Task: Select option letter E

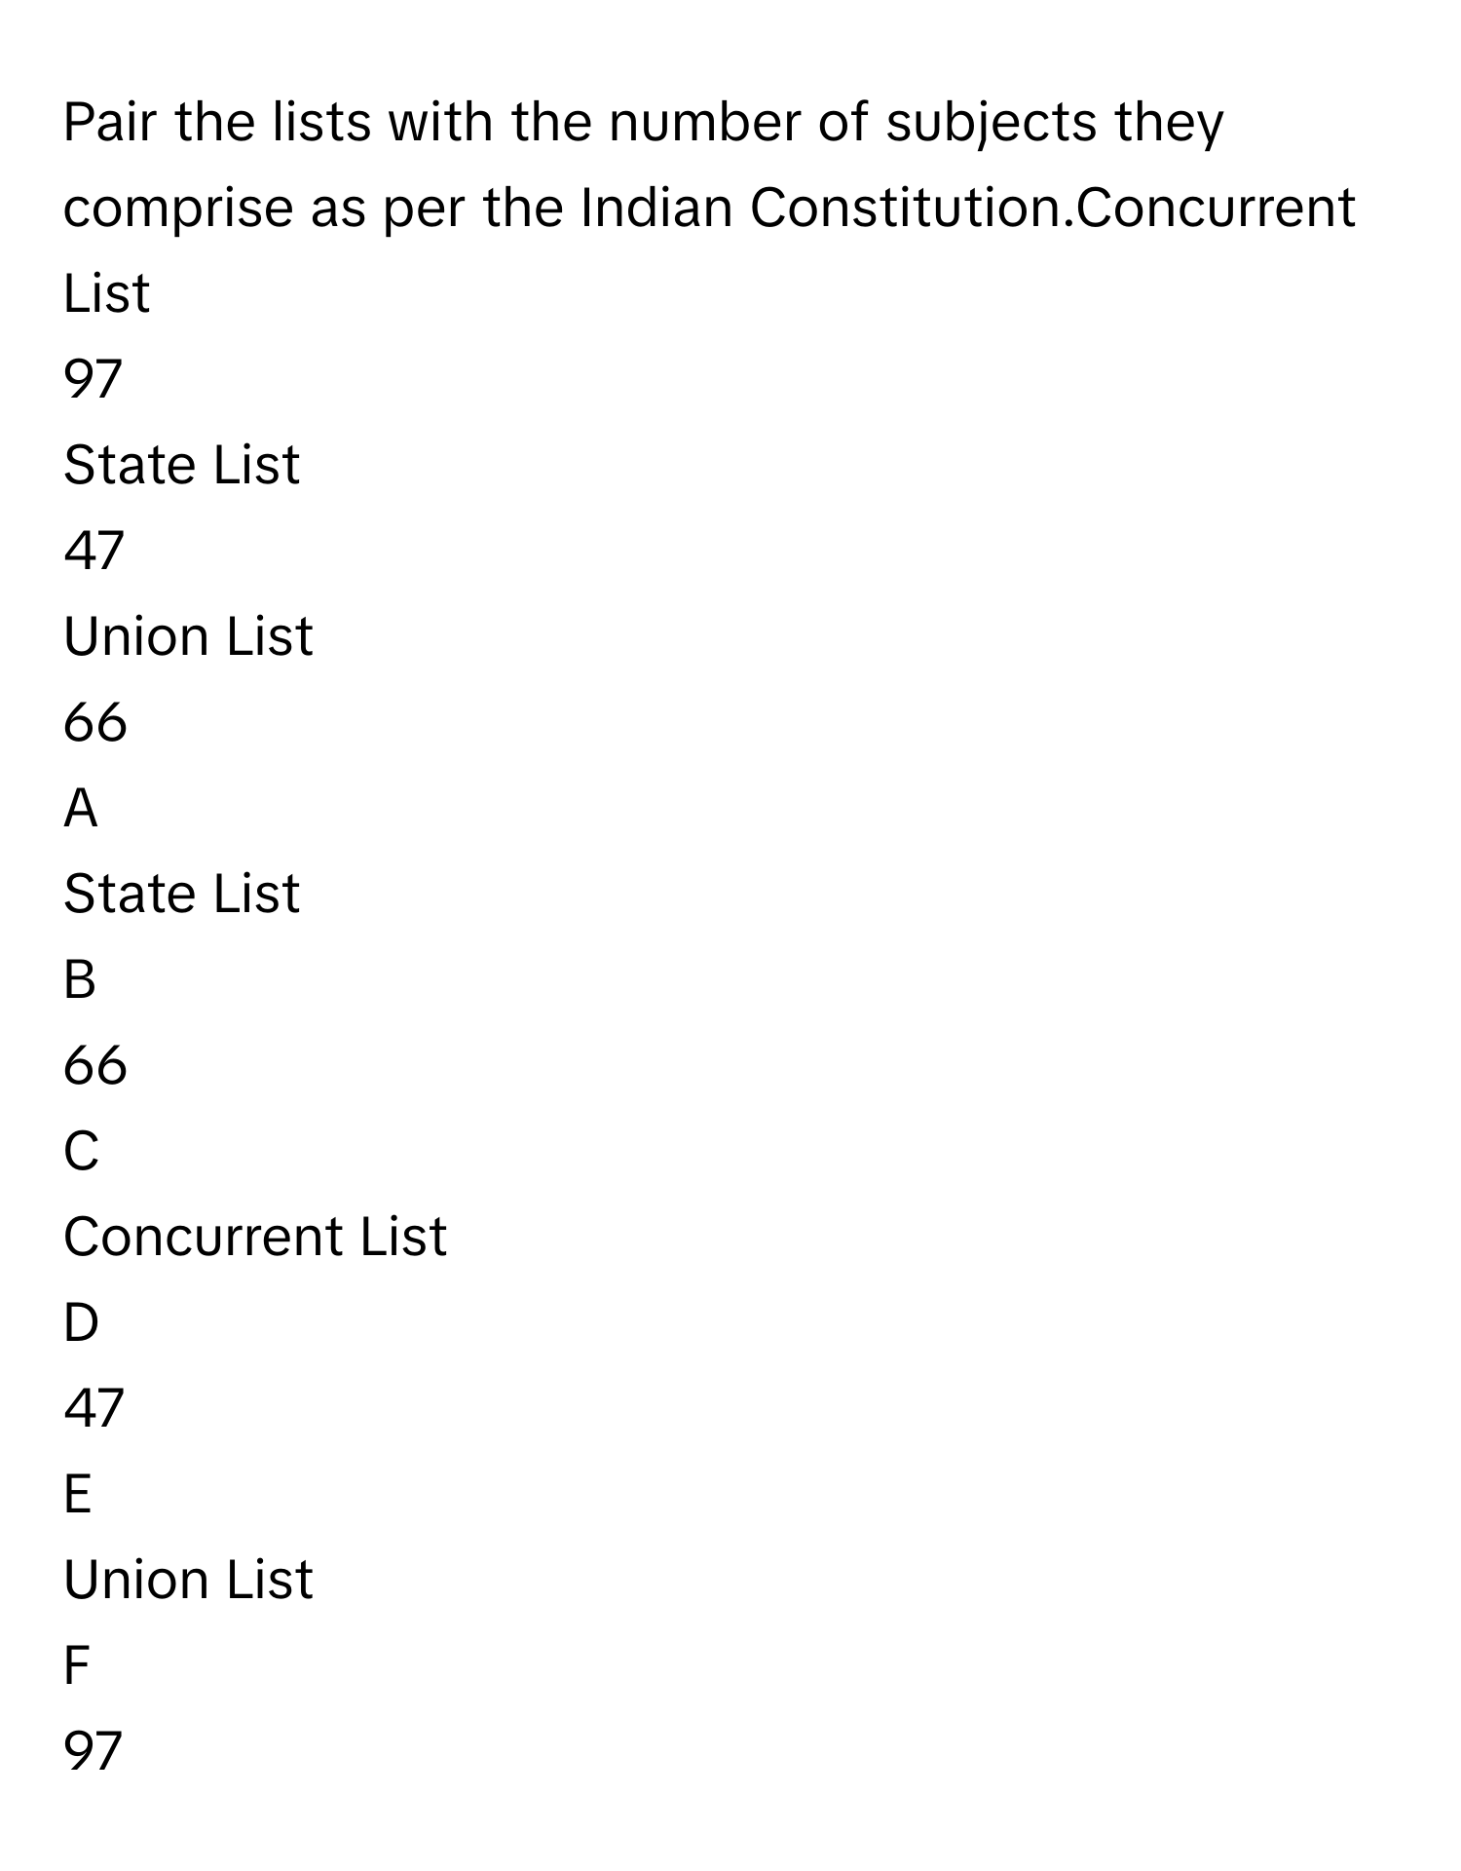Action: (x=78, y=1494)
